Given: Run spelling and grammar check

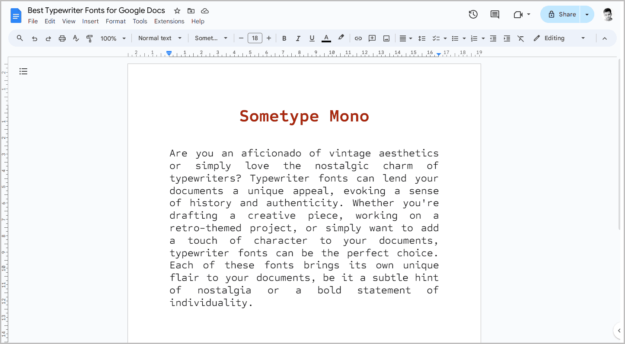Looking at the screenshot, I should [x=76, y=38].
